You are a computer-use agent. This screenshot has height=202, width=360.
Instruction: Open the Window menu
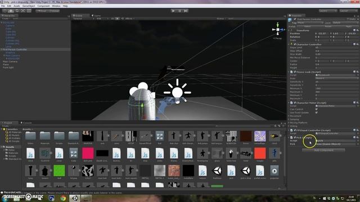coord(56,6)
